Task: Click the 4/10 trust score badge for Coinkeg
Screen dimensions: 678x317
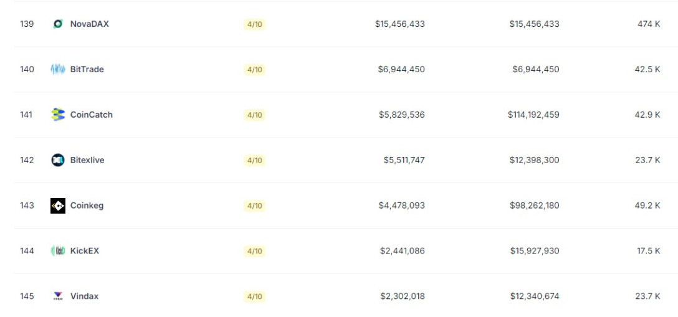Action: click(254, 206)
